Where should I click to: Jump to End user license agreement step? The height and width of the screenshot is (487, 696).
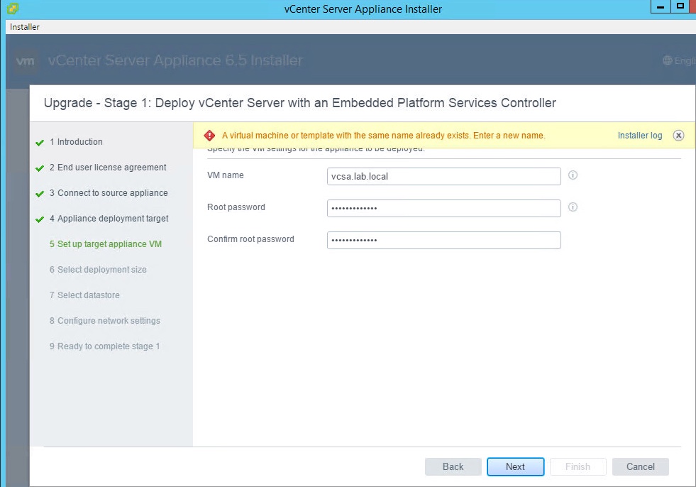111,168
